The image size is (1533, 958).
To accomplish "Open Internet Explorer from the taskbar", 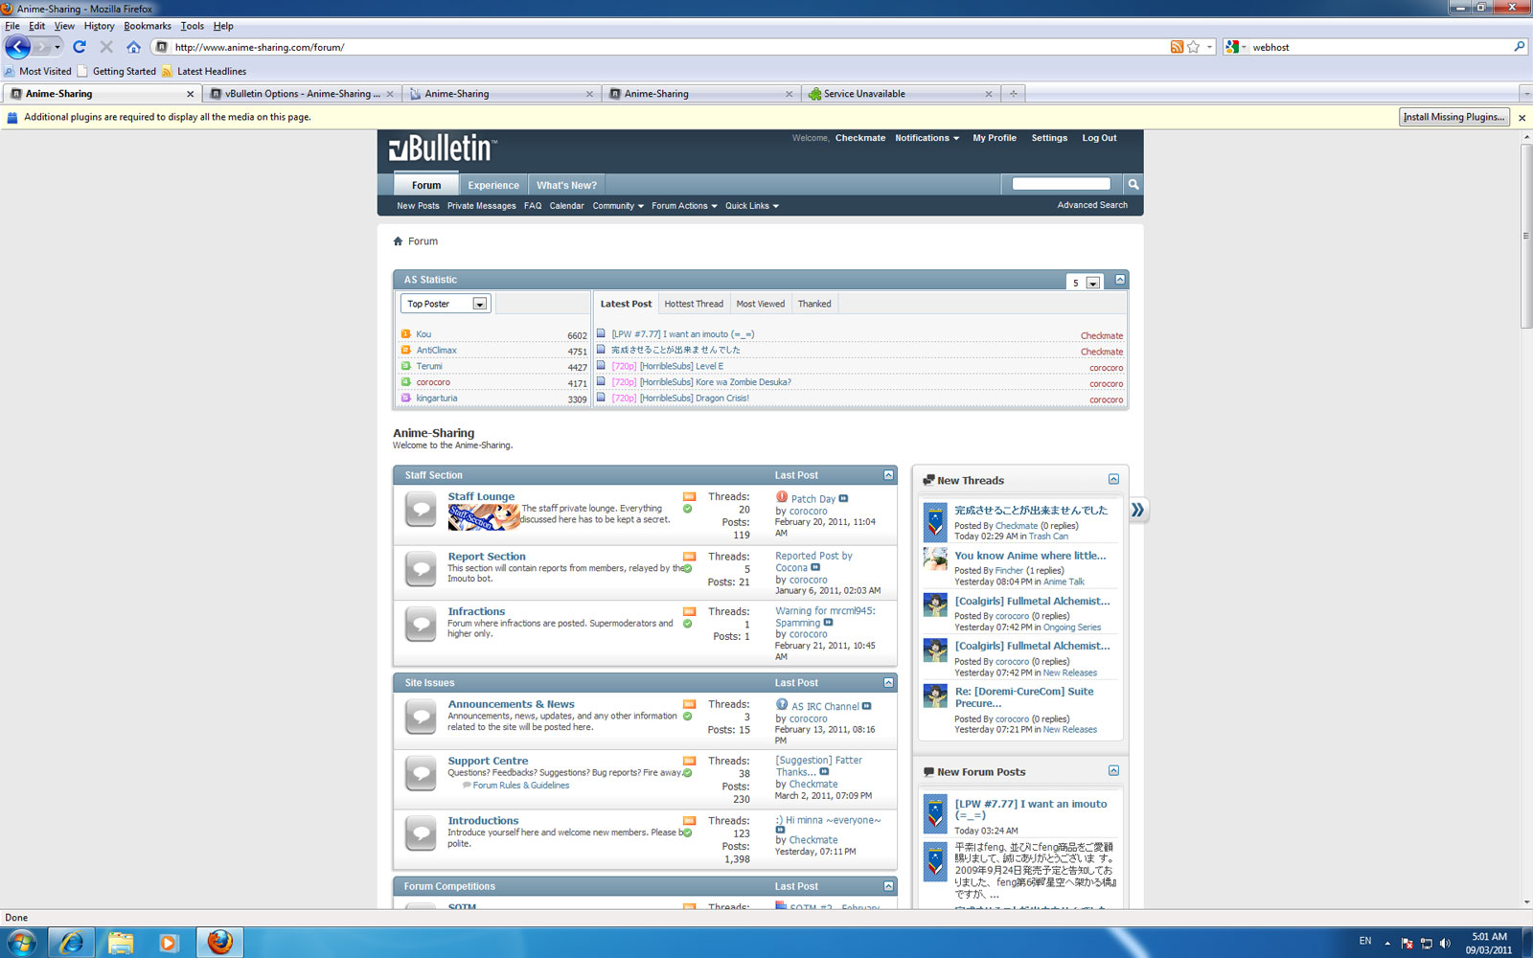I will pos(71,943).
